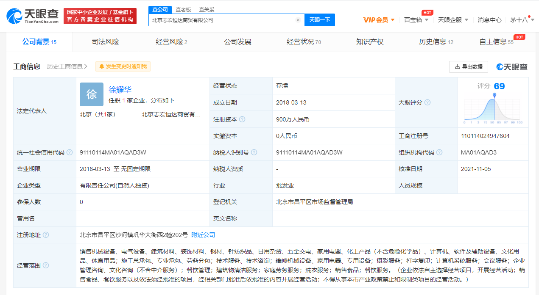
Task: Open the 天眼企服 dropdown menu
Action: click(453, 20)
